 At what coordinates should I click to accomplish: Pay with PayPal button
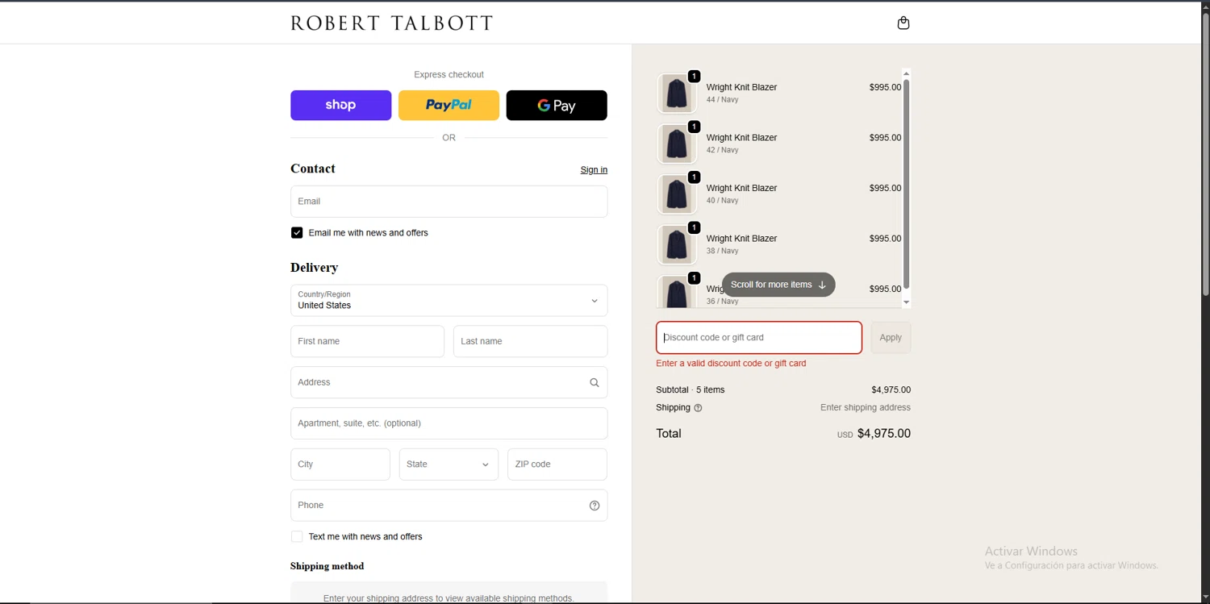click(449, 106)
